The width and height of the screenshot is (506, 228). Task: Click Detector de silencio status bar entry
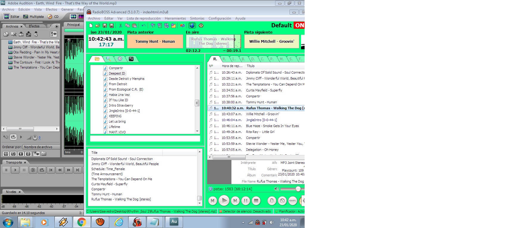[245, 211]
